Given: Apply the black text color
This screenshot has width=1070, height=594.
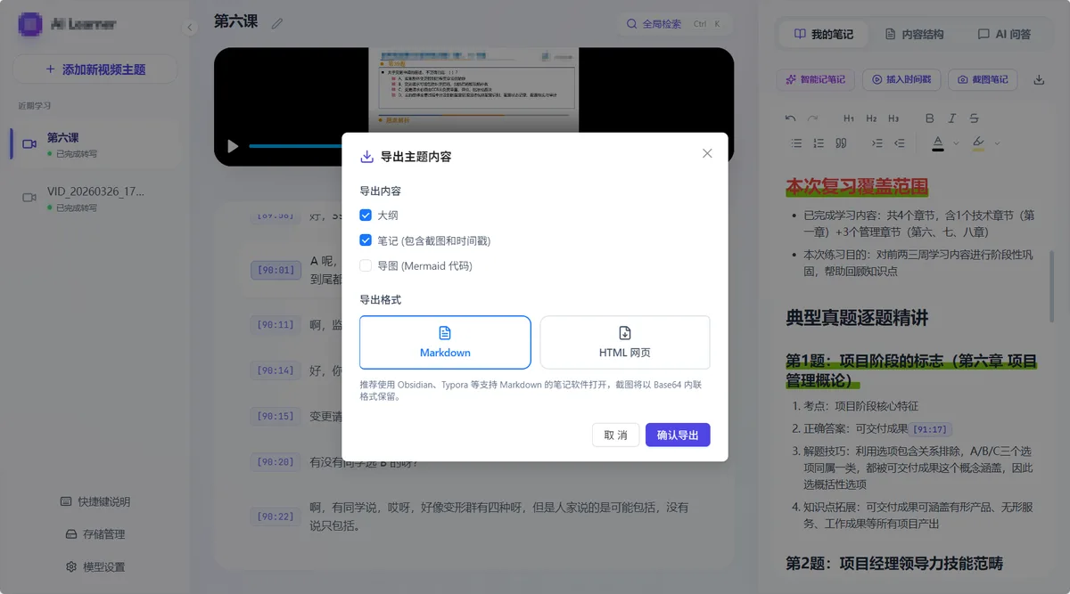Looking at the screenshot, I should [x=938, y=142].
